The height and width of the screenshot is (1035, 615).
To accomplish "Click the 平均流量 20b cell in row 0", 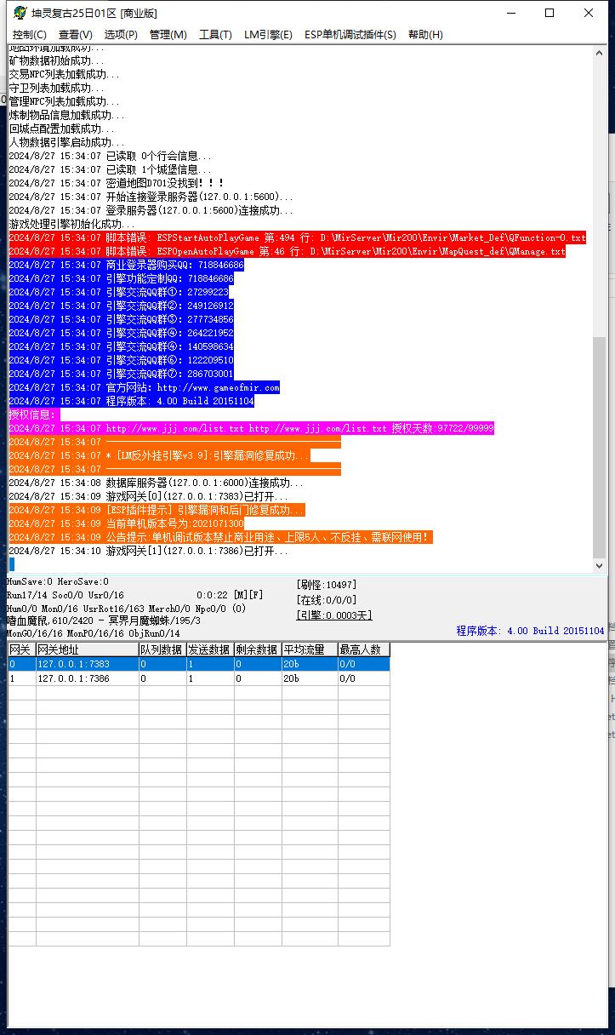I will click(x=310, y=664).
